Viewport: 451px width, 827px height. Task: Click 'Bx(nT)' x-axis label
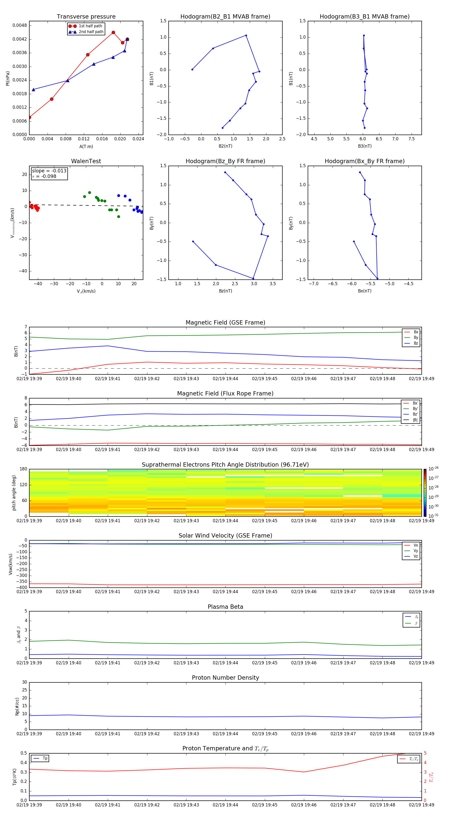tap(365, 291)
